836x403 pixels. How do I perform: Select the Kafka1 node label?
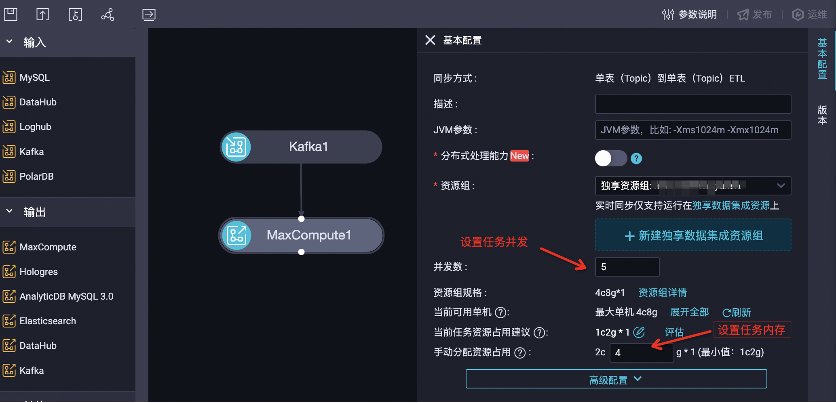[308, 147]
